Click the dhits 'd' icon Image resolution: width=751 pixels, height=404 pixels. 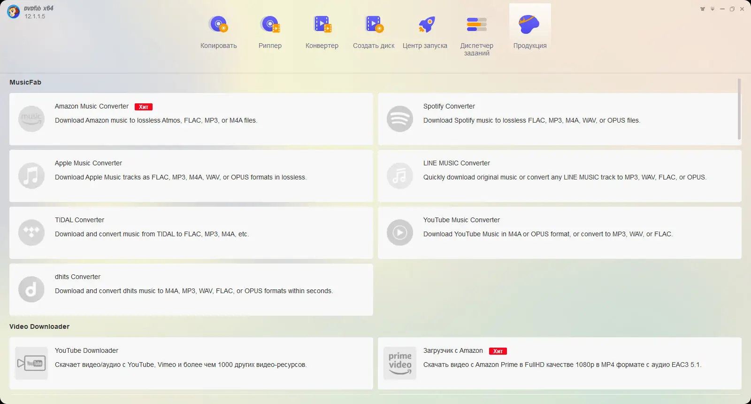coord(31,289)
